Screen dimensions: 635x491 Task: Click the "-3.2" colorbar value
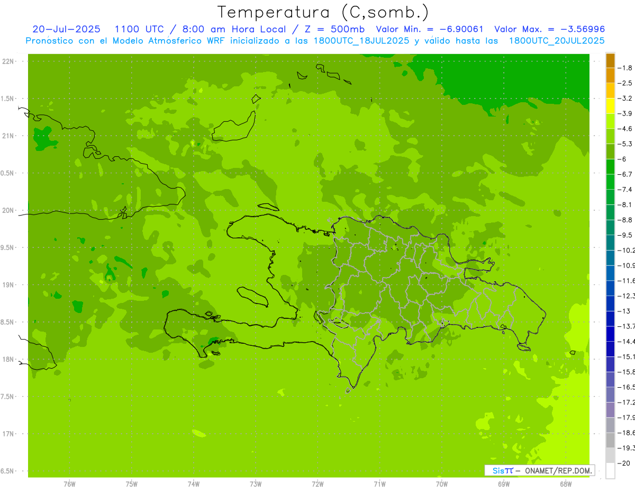(x=625, y=99)
